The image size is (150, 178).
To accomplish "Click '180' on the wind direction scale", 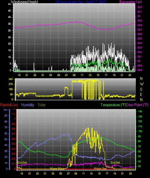I will click(x=11, y=89).
